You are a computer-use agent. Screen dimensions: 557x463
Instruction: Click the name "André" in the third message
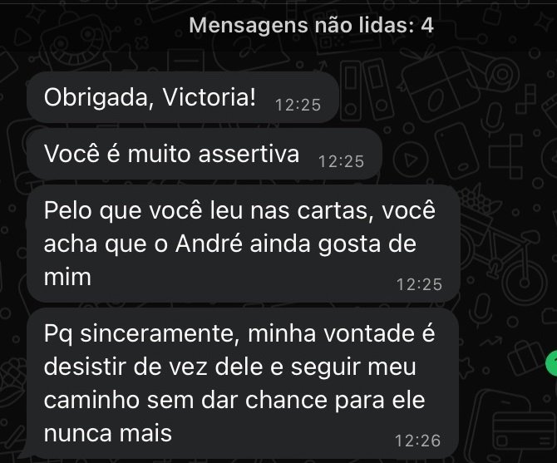pos(209,244)
